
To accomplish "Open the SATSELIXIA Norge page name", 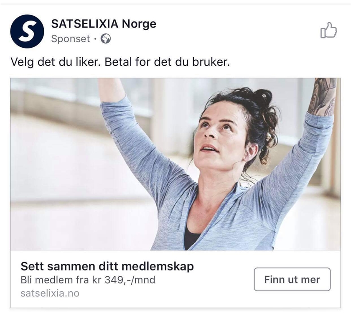I will pos(104,24).
